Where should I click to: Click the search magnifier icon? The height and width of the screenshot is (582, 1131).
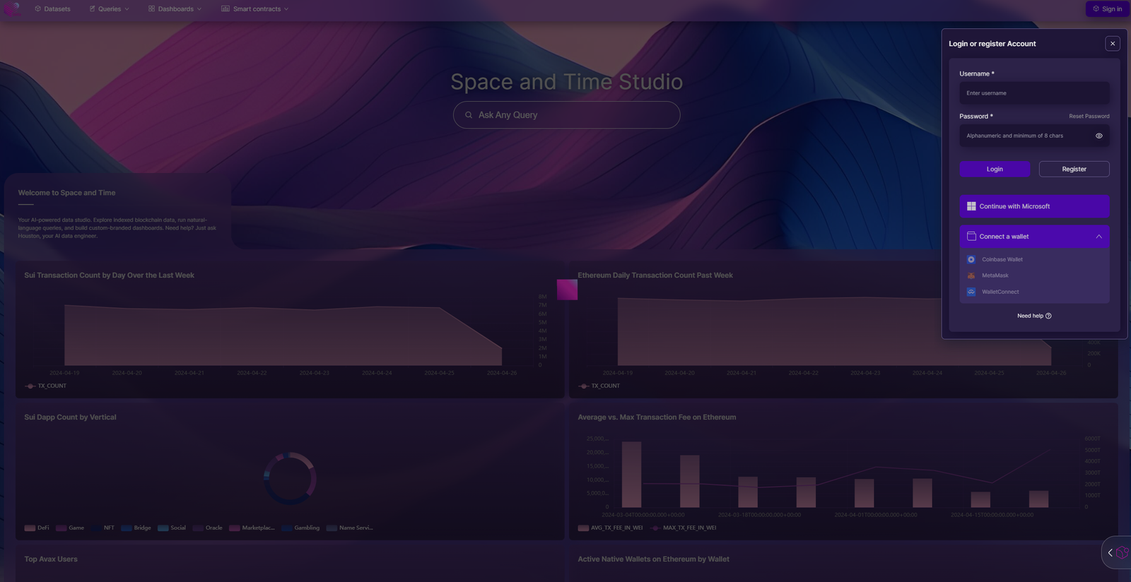coord(468,115)
